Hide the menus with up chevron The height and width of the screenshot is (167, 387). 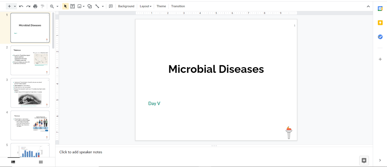(368, 6)
